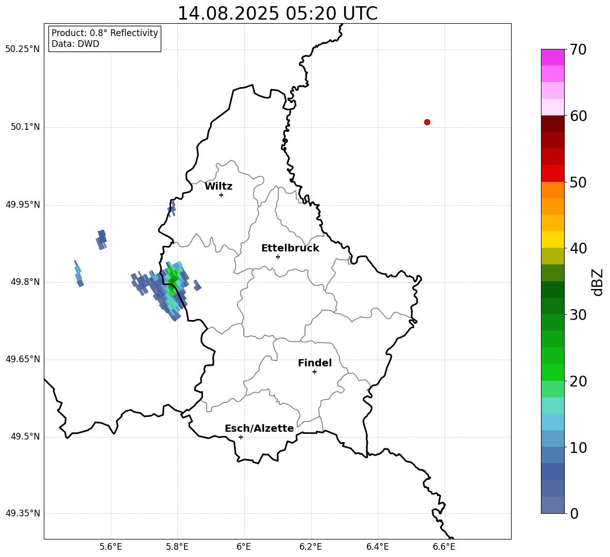610x557 pixels.
Task: Click the bright red colorbar segment
Action: coord(552,174)
